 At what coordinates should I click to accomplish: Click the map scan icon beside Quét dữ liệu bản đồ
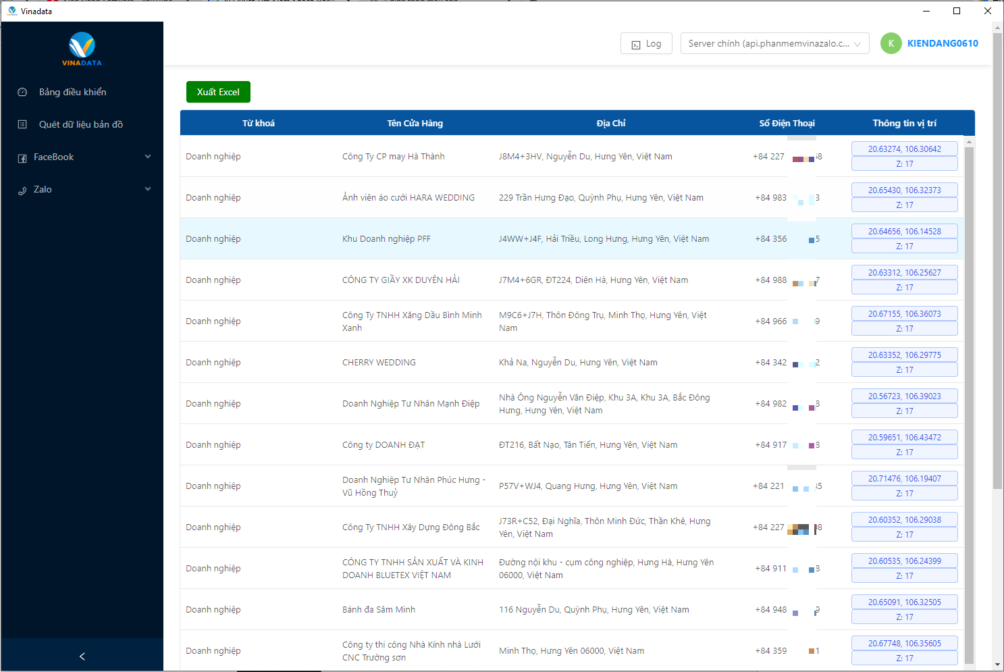tap(22, 124)
